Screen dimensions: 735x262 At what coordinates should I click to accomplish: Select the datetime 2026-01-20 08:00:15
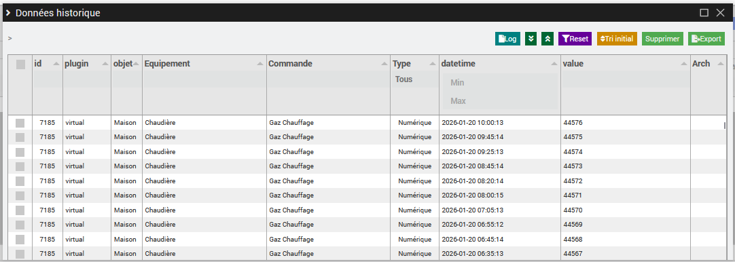click(x=473, y=195)
